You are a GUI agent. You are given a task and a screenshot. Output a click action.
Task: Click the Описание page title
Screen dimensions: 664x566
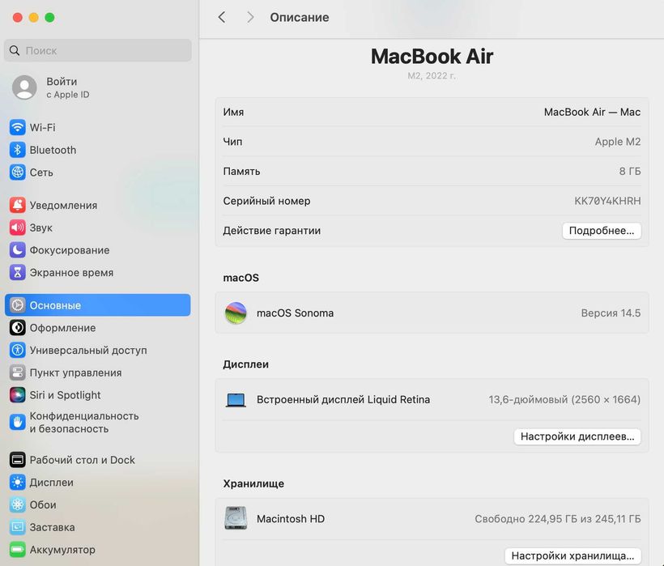click(x=300, y=17)
